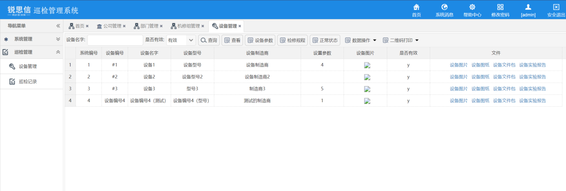Sort by the 设备制造商 column header
Image resolution: width=566 pixels, height=191 pixels.
tap(257, 53)
